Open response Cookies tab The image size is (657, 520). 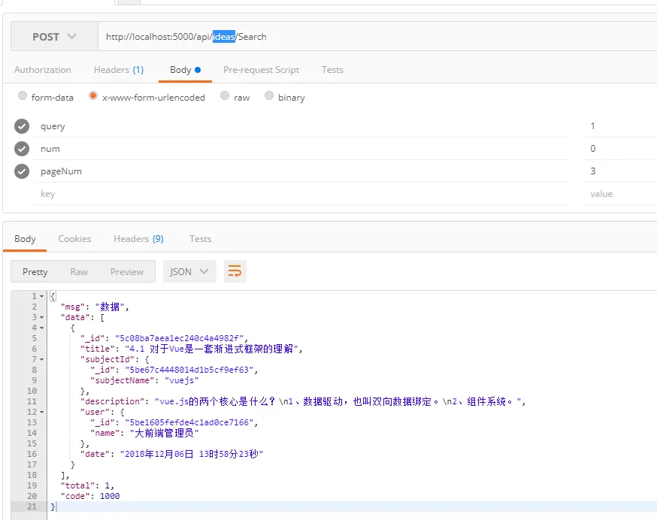tap(74, 239)
